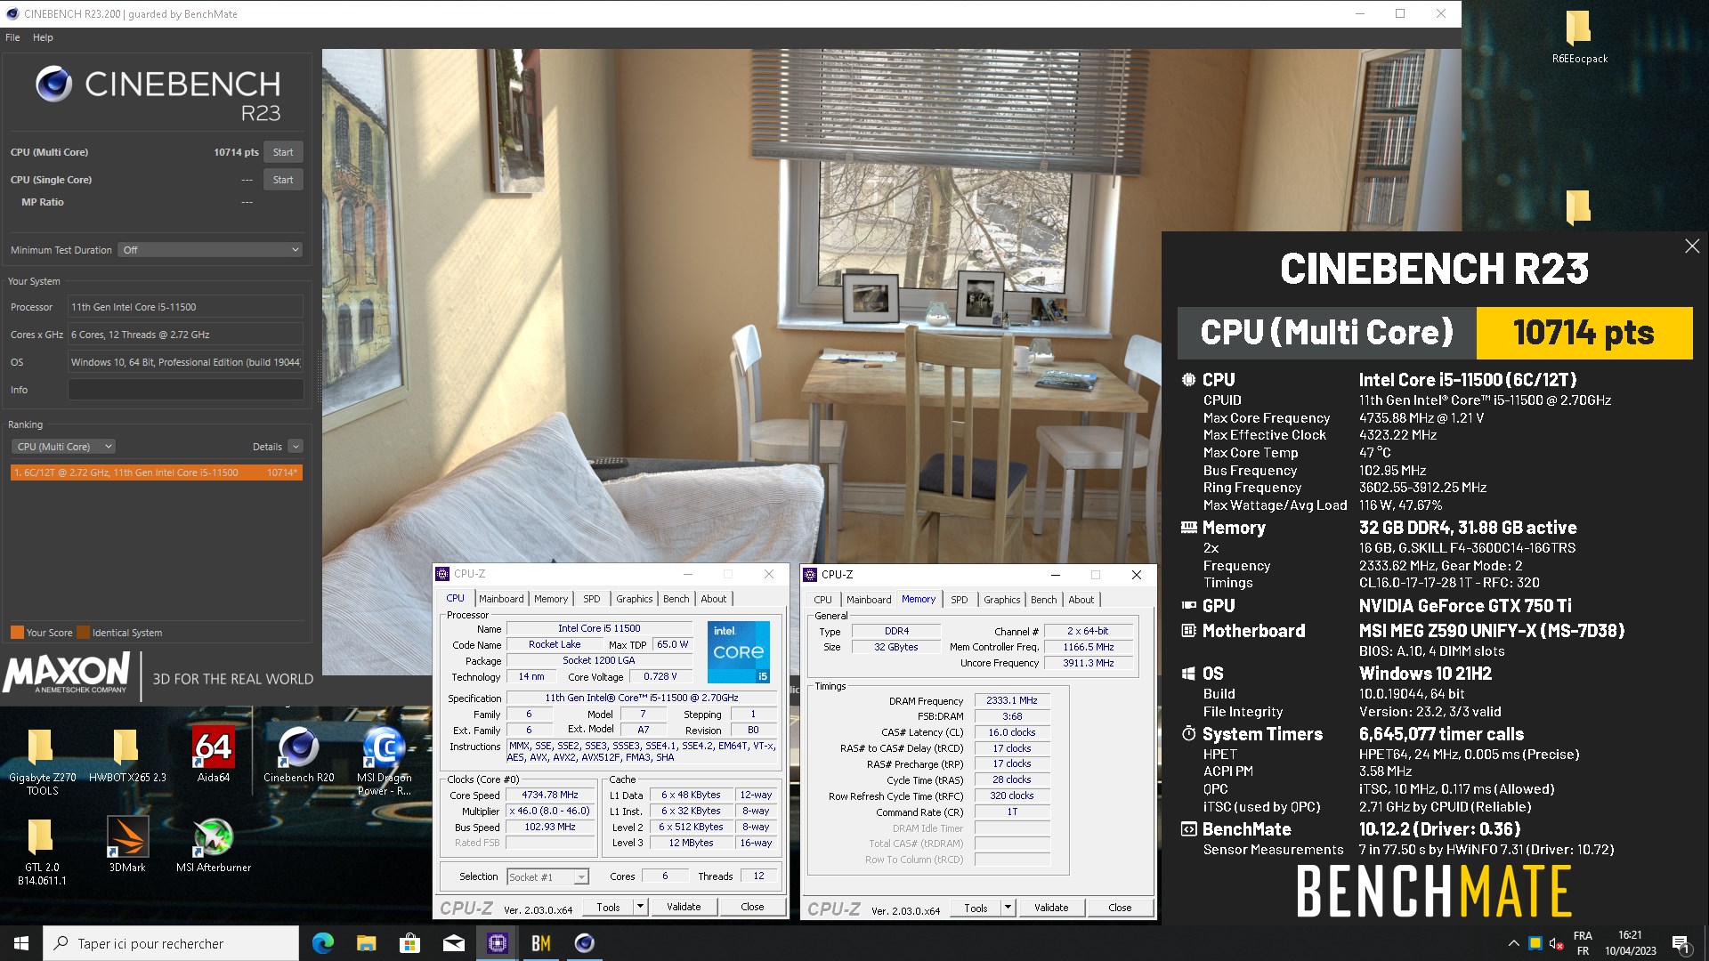The height and width of the screenshot is (961, 1709).
Task: Switch to Bench tab in left CPU-Z
Action: point(676,599)
